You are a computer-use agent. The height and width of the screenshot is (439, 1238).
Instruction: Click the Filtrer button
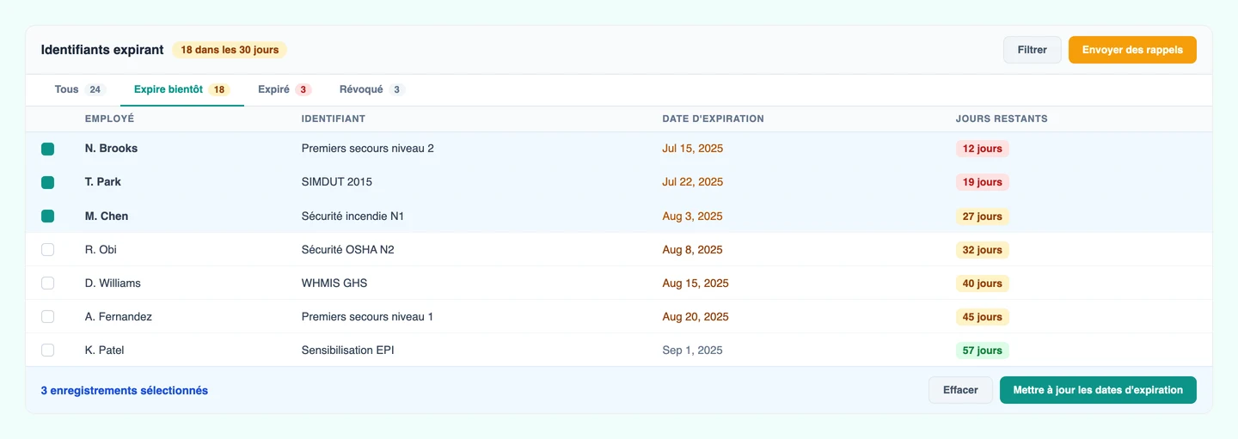[x=1033, y=50]
